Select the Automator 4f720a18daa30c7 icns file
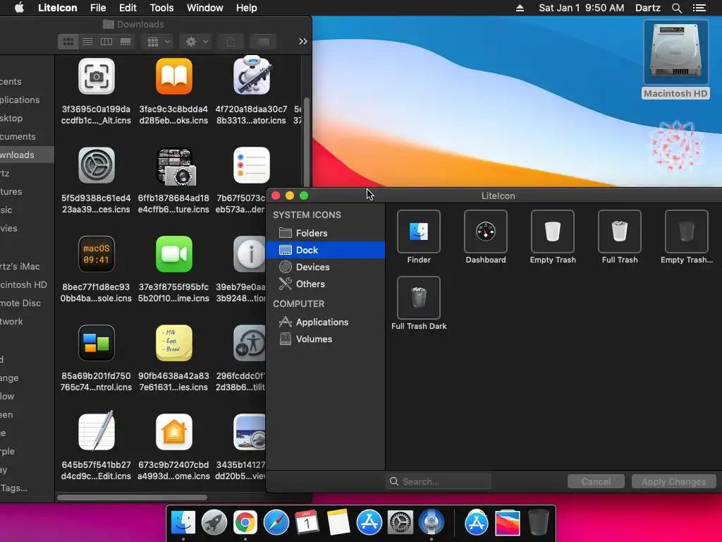The width and height of the screenshot is (722, 542). tap(252, 75)
